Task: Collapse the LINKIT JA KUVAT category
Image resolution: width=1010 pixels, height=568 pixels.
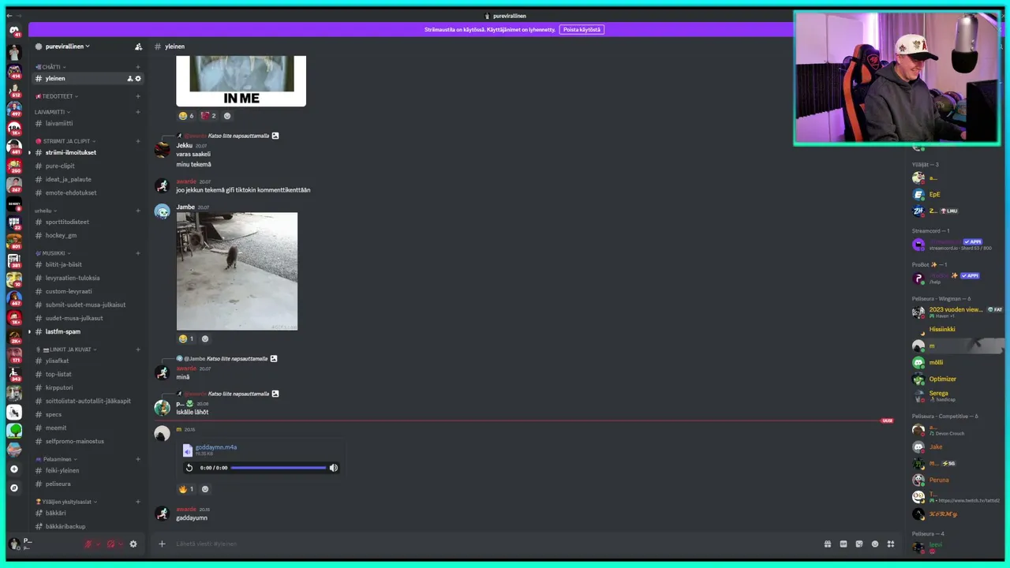Action: pos(68,349)
